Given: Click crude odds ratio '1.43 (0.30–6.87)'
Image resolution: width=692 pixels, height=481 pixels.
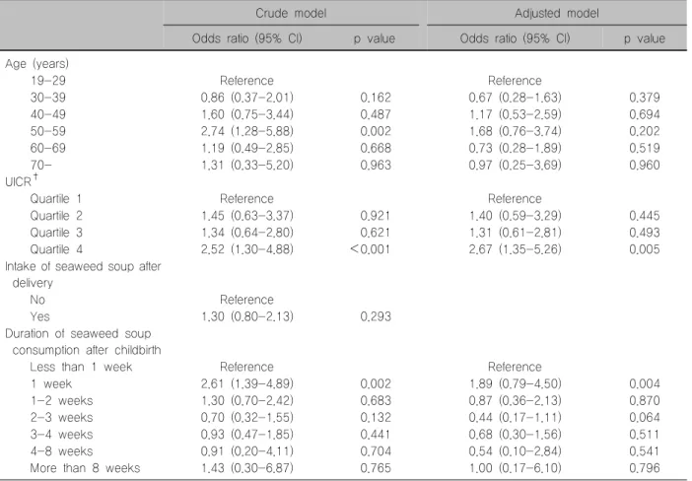Looking at the screenshot, I should (x=247, y=468).
